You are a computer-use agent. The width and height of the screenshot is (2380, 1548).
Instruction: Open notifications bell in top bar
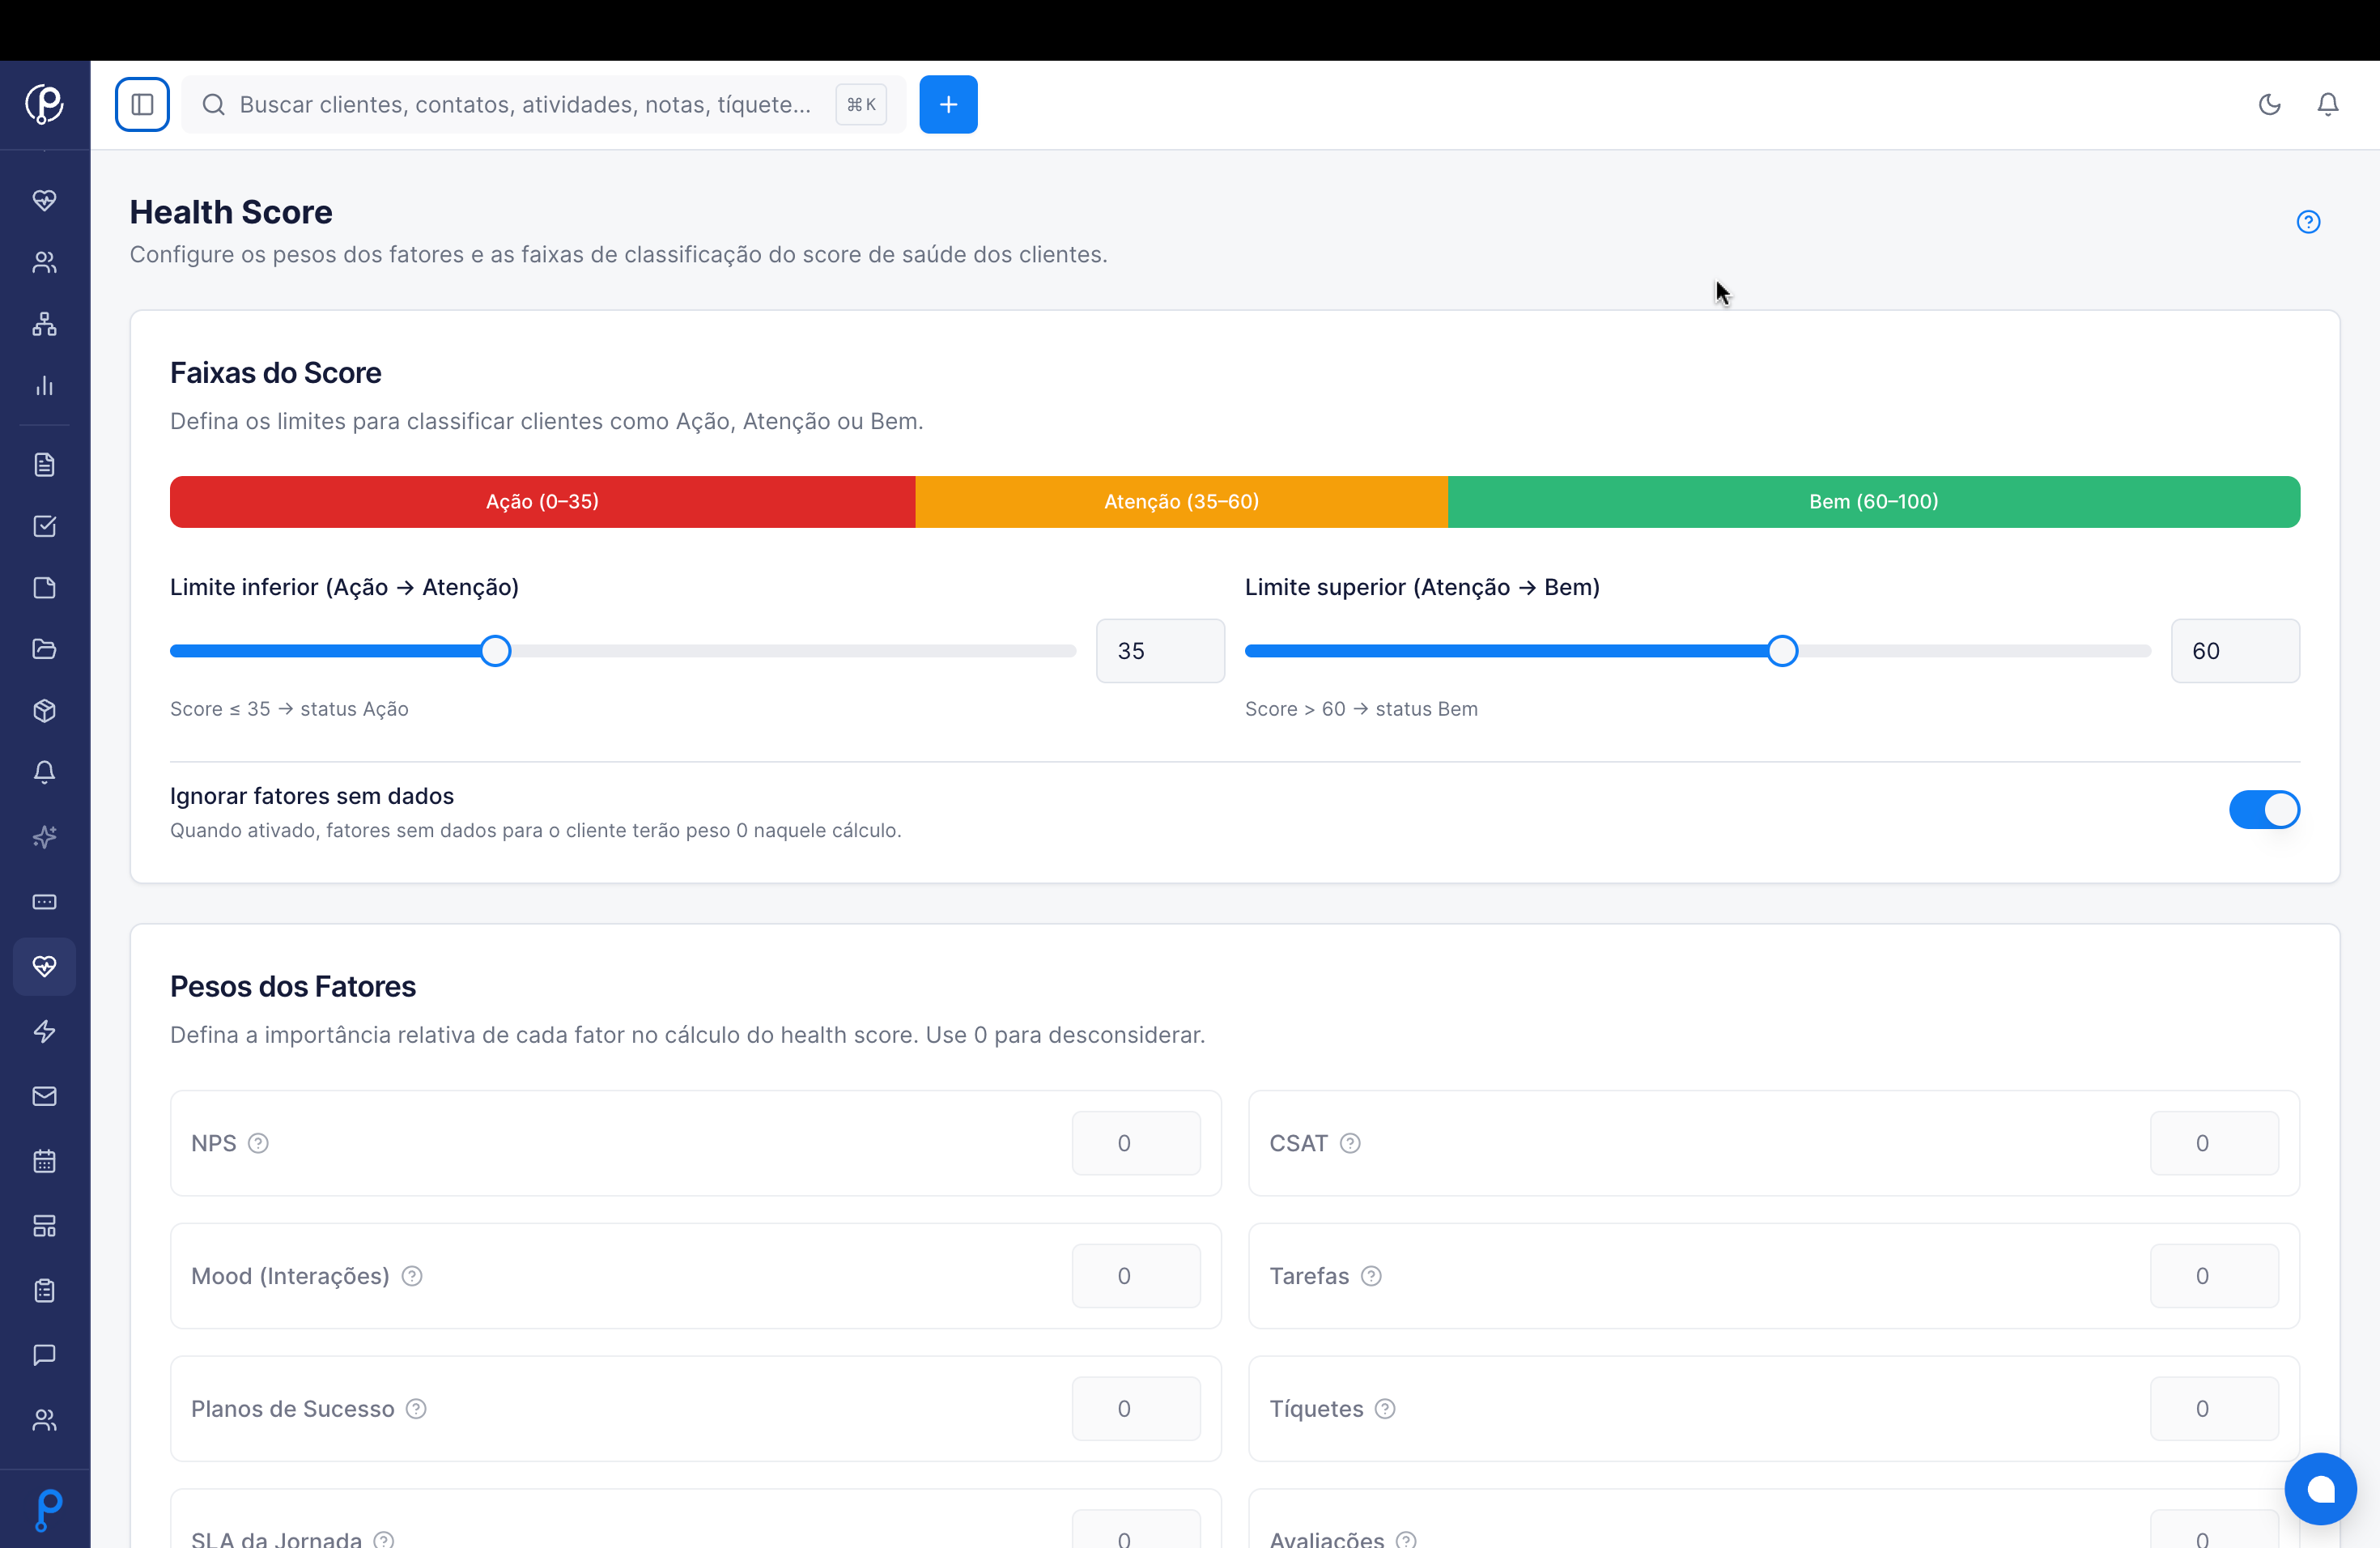2328,104
